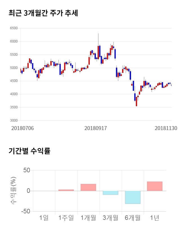Select the 기간별 수익률 heading
The width and height of the screenshot is (180, 228).
click(29, 151)
